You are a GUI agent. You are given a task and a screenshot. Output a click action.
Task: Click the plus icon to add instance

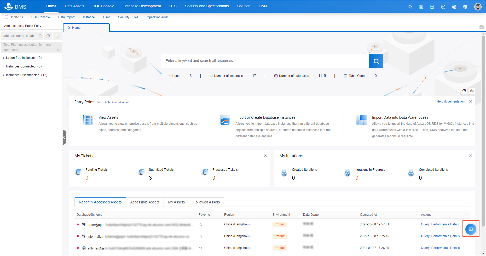pos(59,26)
